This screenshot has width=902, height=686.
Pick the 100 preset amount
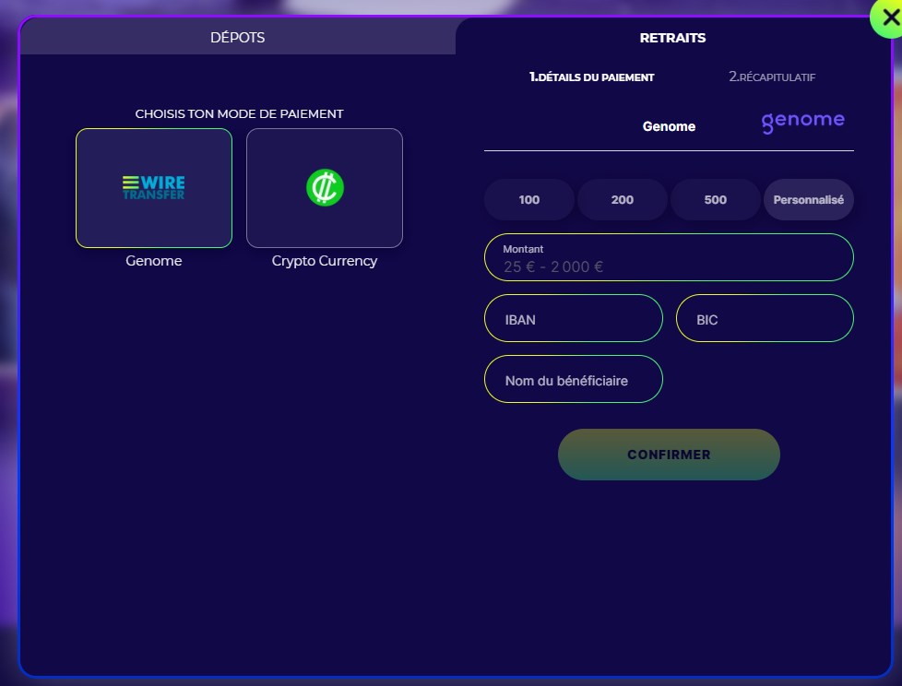tap(529, 200)
